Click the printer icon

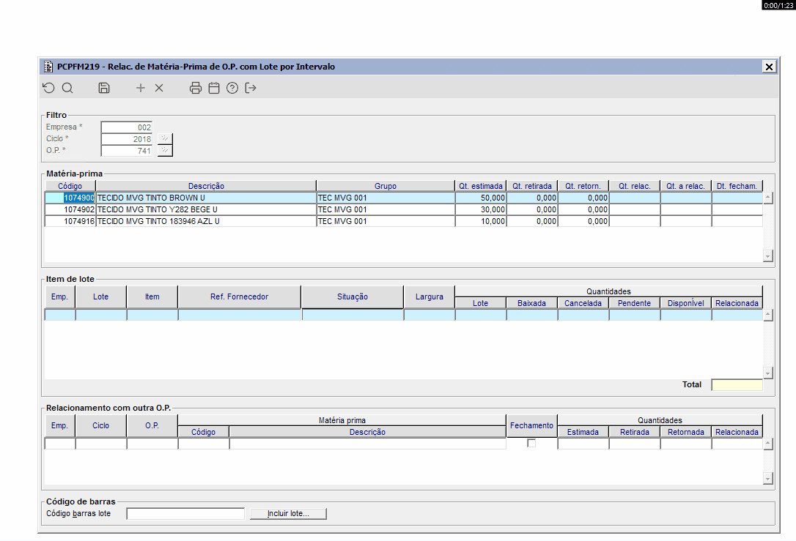(x=196, y=89)
